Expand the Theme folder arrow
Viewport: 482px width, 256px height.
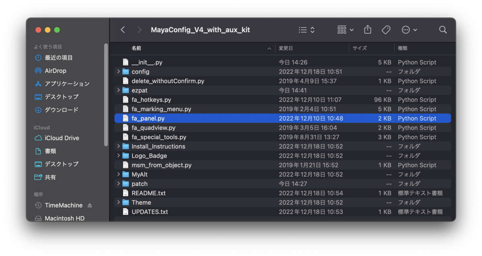click(x=118, y=203)
